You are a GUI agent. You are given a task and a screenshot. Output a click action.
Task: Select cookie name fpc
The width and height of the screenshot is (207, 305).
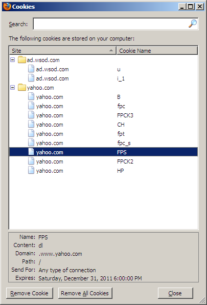(x=121, y=106)
